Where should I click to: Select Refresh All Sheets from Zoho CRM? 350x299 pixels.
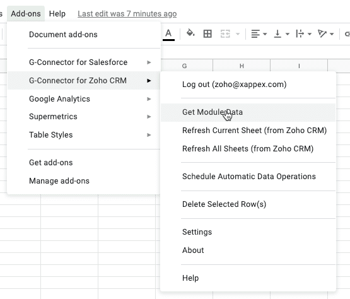tap(248, 149)
